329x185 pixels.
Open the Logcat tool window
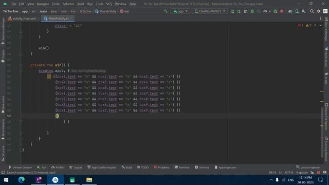pyautogui.click(x=76, y=167)
